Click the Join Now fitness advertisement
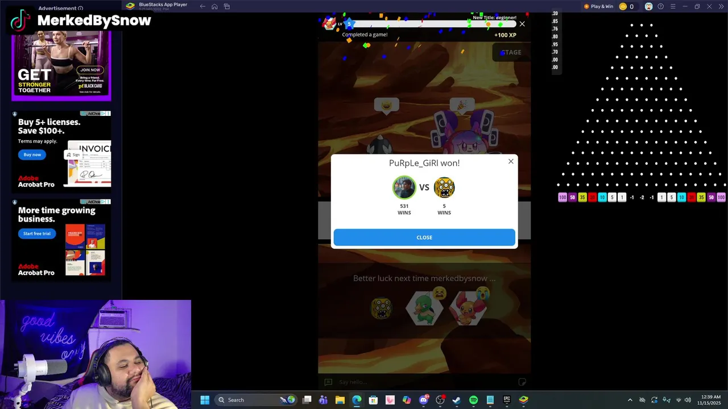 (90, 70)
